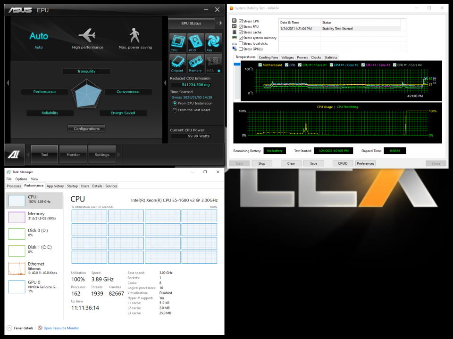Screen dimensions: 453x339
Task: Expand the EPU Status panel arrow
Action: click(220, 23)
